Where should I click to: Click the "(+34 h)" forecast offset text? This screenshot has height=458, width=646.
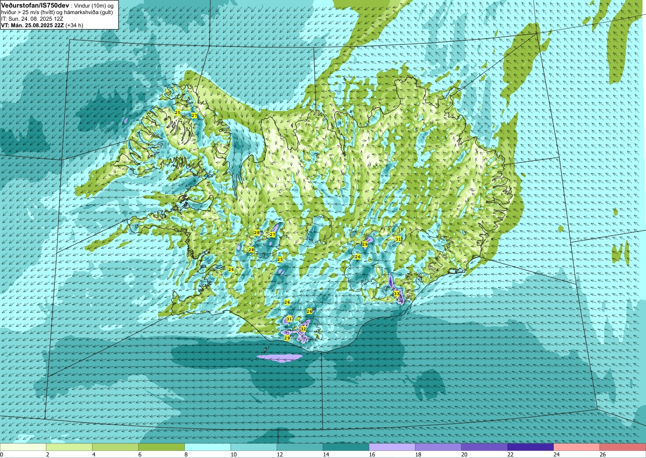[x=74, y=25]
